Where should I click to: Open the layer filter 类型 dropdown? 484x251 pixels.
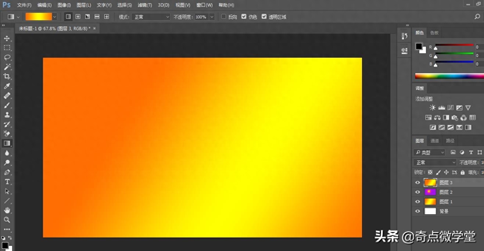pos(430,152)
